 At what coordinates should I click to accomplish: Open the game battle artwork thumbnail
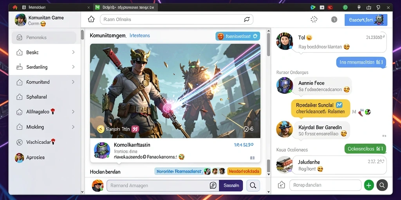point(175,91)
